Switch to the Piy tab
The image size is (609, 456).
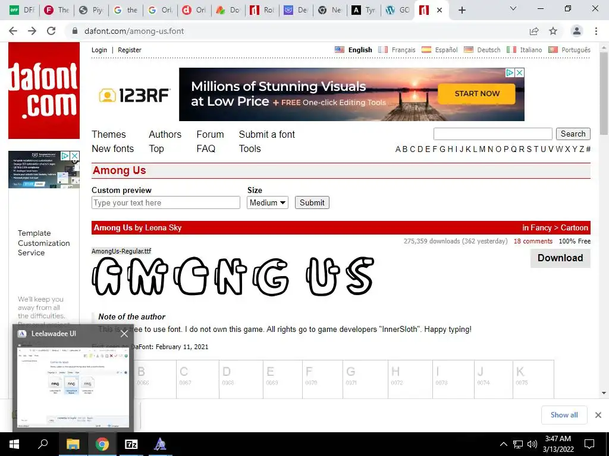tap(91, 10)
